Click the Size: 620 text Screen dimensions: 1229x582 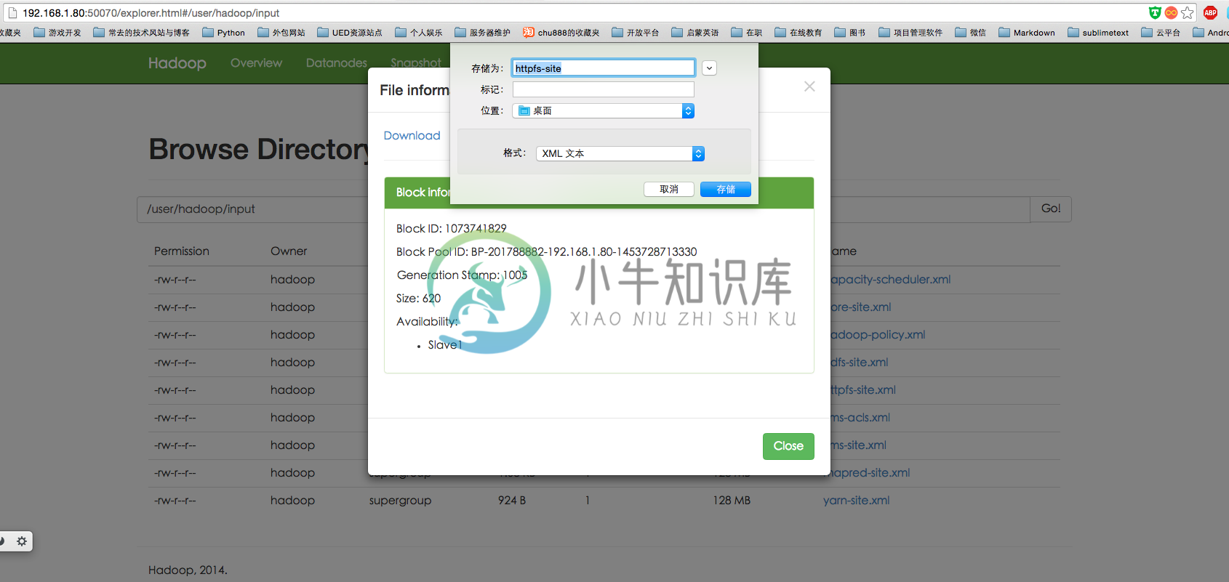(x=418, y=299)
